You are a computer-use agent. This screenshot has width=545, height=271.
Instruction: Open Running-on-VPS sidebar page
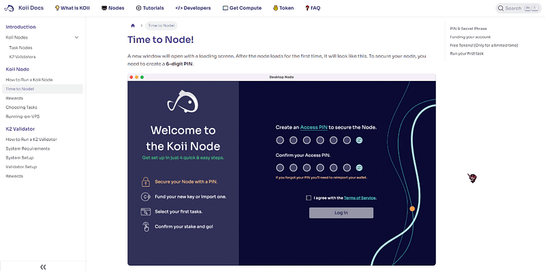pos(22,116)
